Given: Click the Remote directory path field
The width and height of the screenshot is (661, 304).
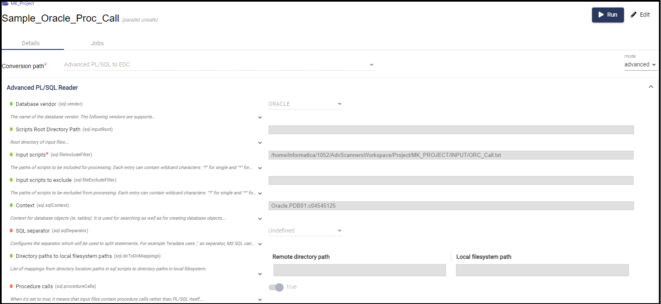Looking at the screenshot, I should pos(360,270).
